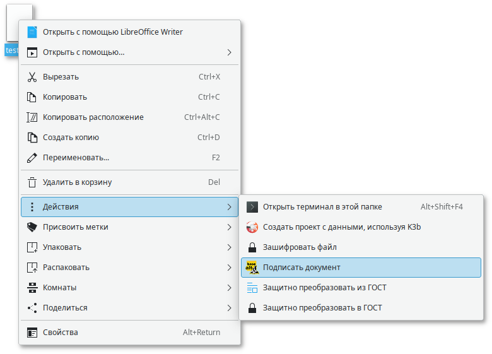The width and height of the screenshot is (492, 354).
Task: Click the 'test' file name label
Action: pyautogui.click(x=11, y=50)
